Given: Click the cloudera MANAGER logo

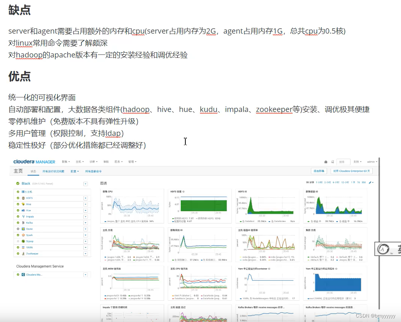Looking at the screenshot, I should pyautogui.click(x=34, y=162).
